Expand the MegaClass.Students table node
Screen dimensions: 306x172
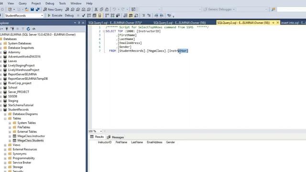(x=10, y=140)
